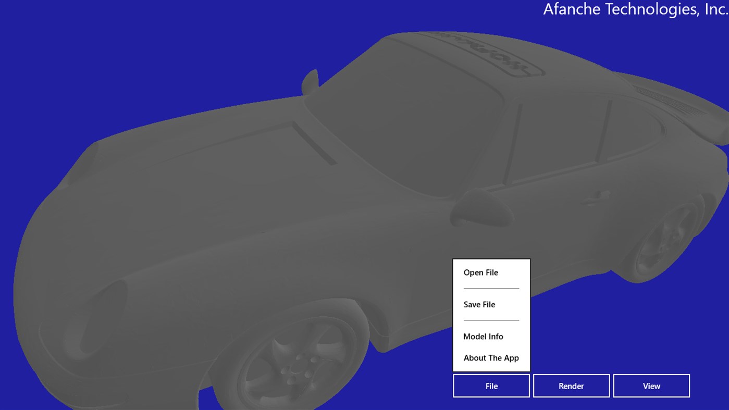
Task: Click the Afanche Technologies, Inc. title
Action: 635,9
